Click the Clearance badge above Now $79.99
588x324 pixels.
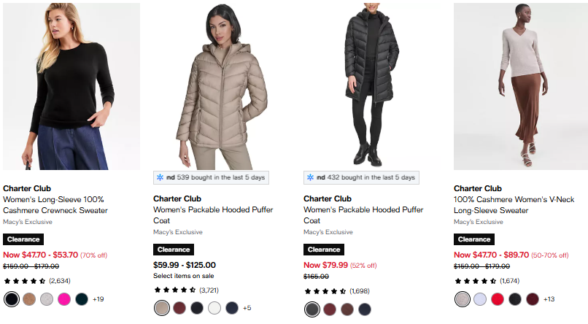point(324,250)
